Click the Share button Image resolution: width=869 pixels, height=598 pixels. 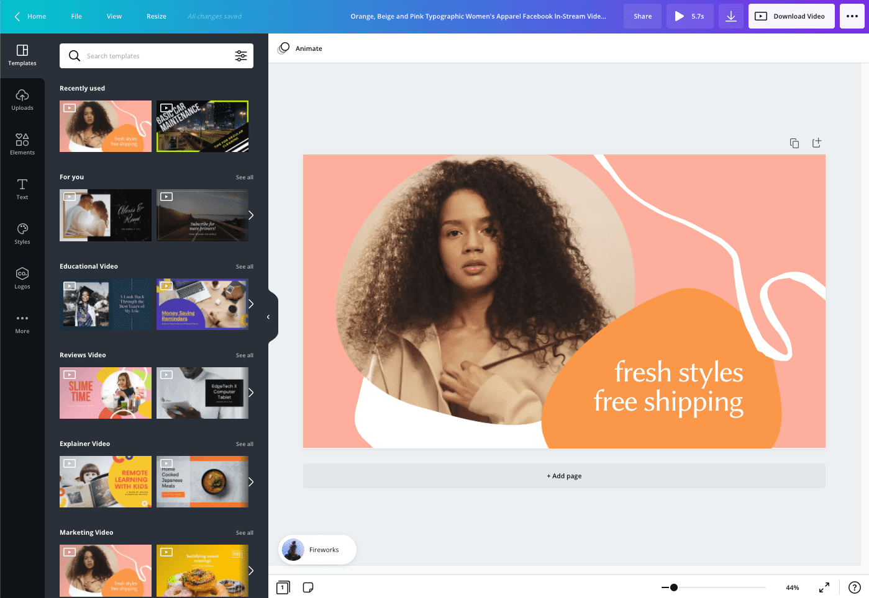(642, 16)
